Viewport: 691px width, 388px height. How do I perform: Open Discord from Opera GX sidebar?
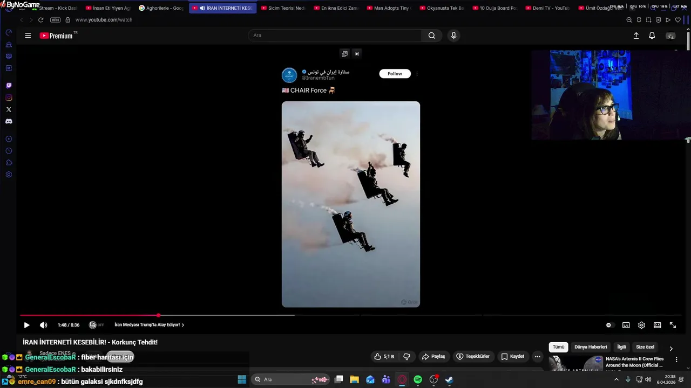(9, 121)
